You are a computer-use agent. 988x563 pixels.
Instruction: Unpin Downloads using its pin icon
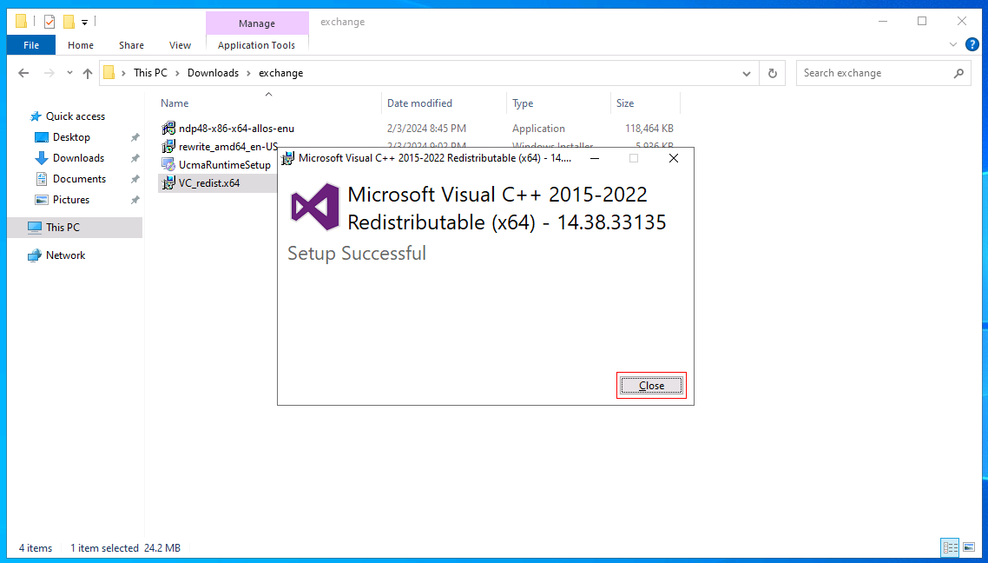(x=135, y=158)
